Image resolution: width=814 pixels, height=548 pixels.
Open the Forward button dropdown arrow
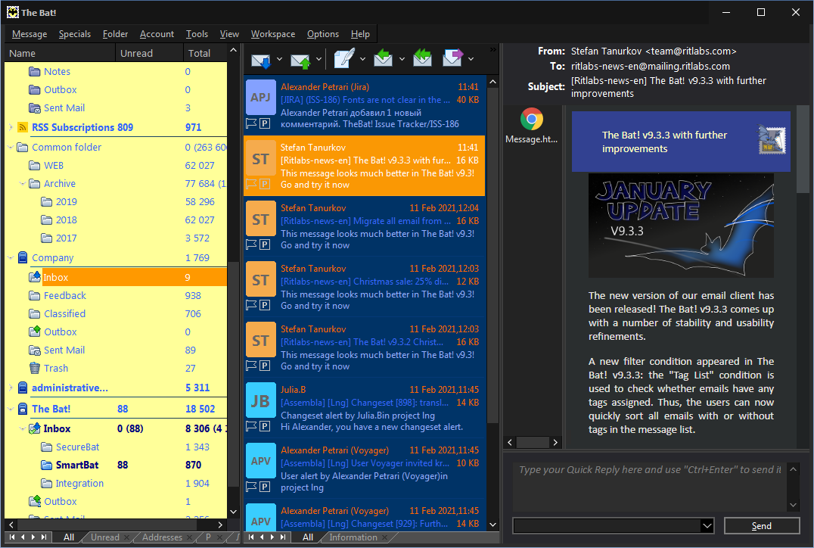[x=471, y=59]
